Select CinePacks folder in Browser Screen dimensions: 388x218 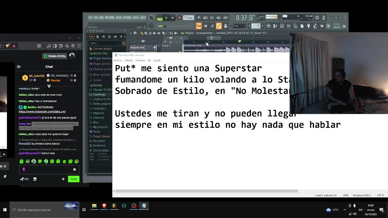(97, 94)
